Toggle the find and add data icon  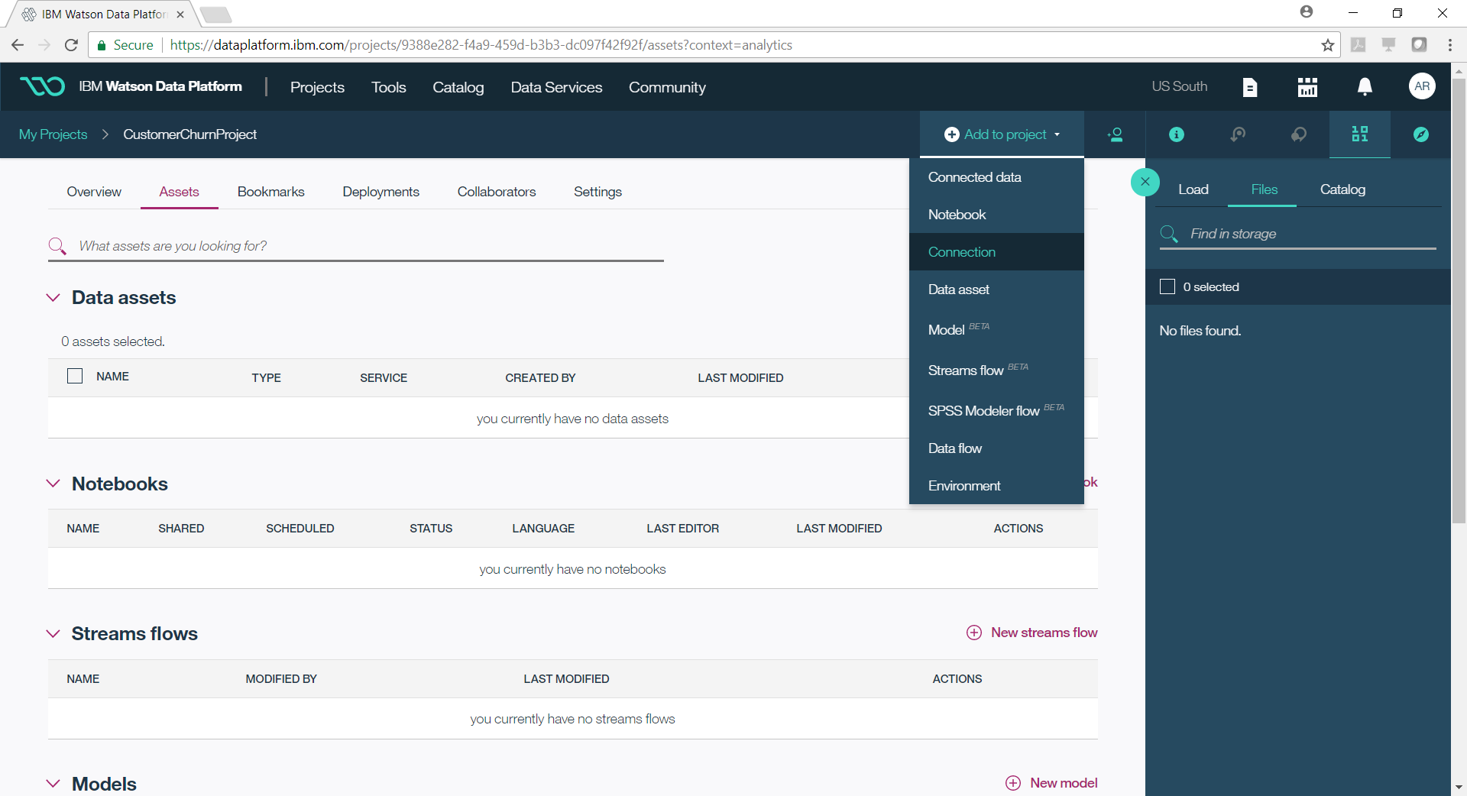pos(1360,134)
